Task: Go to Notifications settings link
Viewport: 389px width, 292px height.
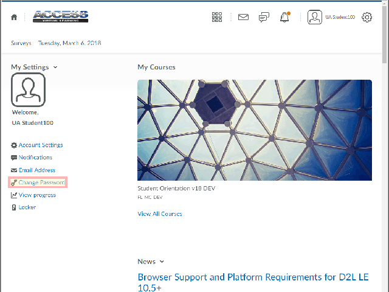Action: pyautogui.click(x=35, y=158)
